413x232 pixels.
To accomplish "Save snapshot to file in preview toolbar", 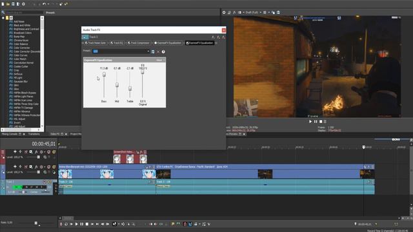I will coord(278,12).
